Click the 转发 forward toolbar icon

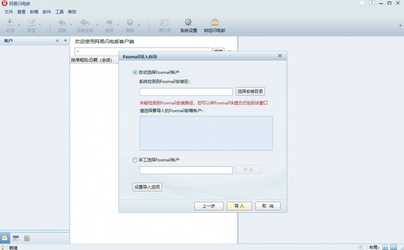(x=109, y=22)
